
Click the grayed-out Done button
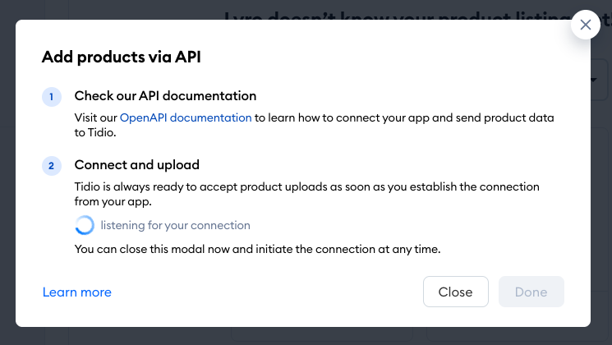531,292
